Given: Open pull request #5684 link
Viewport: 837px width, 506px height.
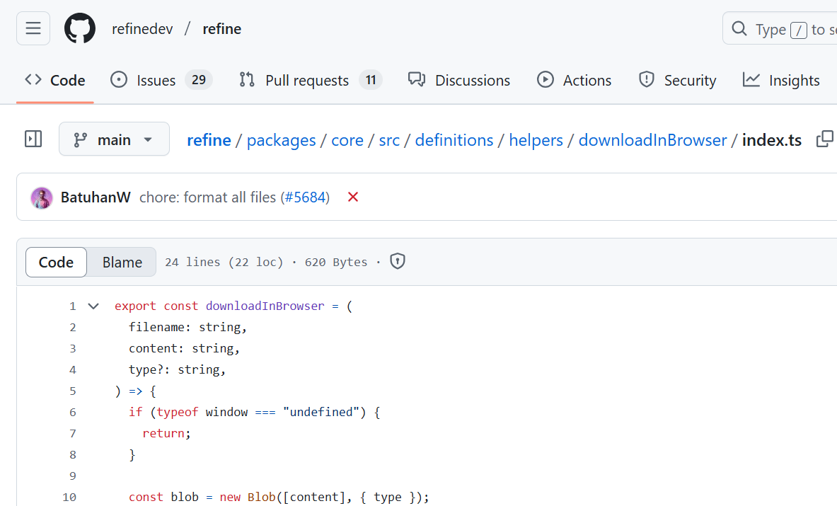Looking at the screenshot, I should click(x=306, y=197).
